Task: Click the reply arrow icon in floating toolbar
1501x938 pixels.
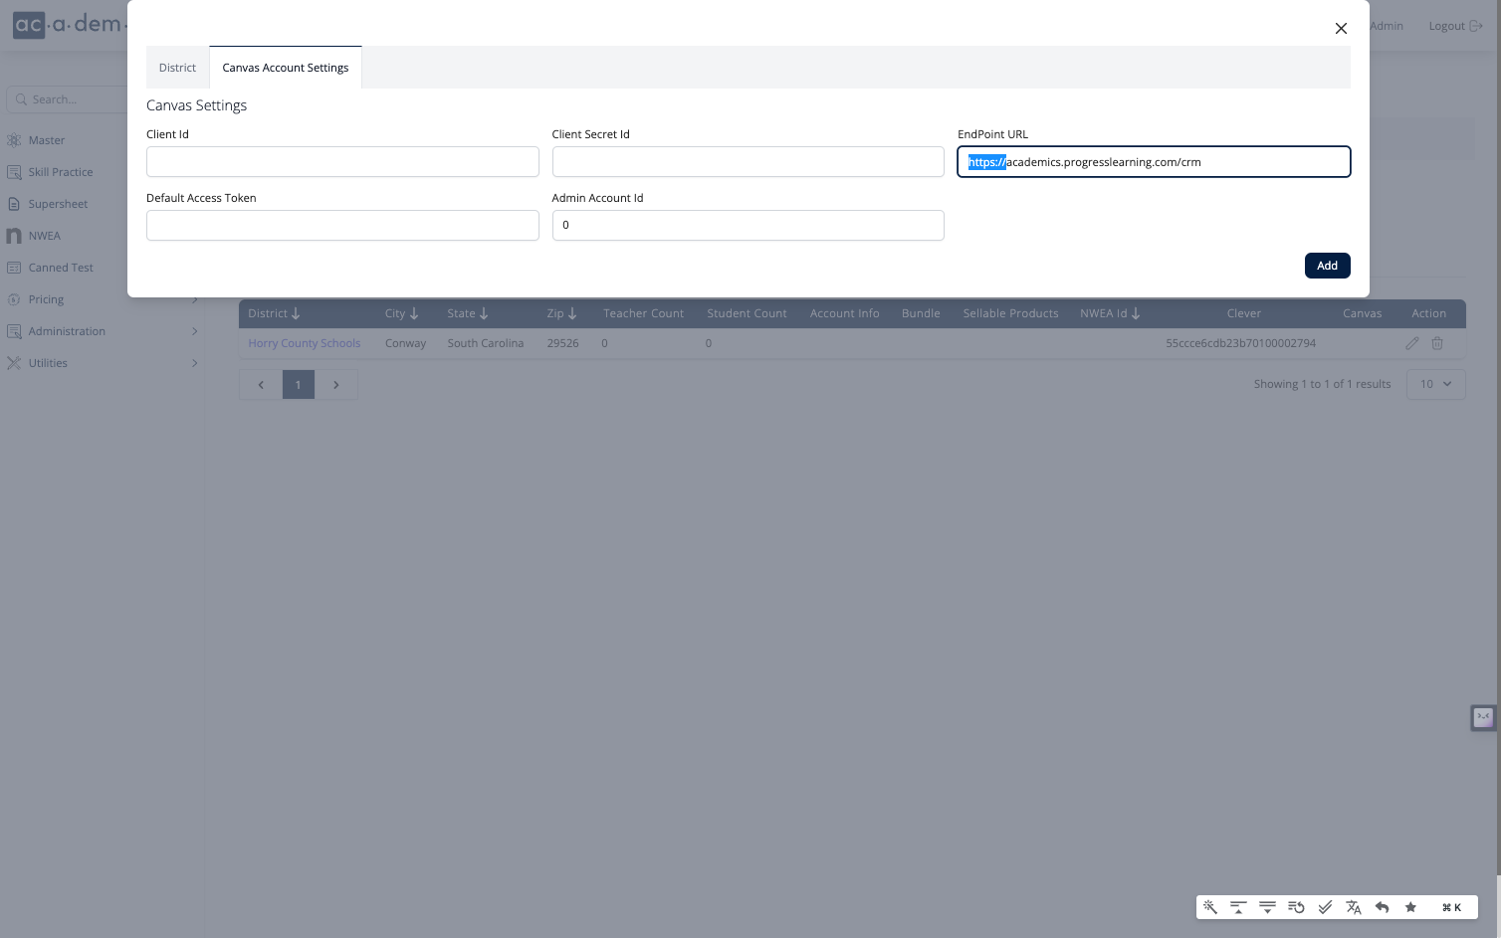Action: click(x=1382, y=907)
